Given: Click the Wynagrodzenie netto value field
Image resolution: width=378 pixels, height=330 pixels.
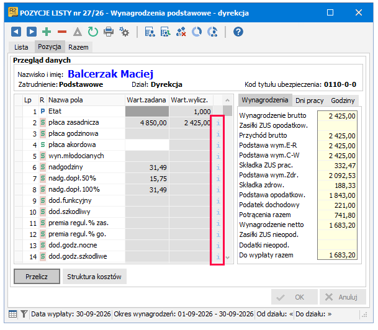Looking at the screenshot, I should 337,225.
